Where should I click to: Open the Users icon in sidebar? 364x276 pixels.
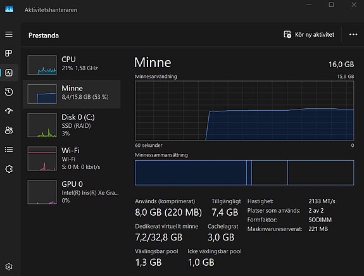(x=9, y=130)
